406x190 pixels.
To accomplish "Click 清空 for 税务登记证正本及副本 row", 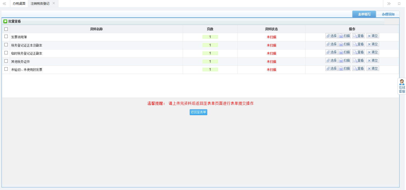I will point(373,44).
